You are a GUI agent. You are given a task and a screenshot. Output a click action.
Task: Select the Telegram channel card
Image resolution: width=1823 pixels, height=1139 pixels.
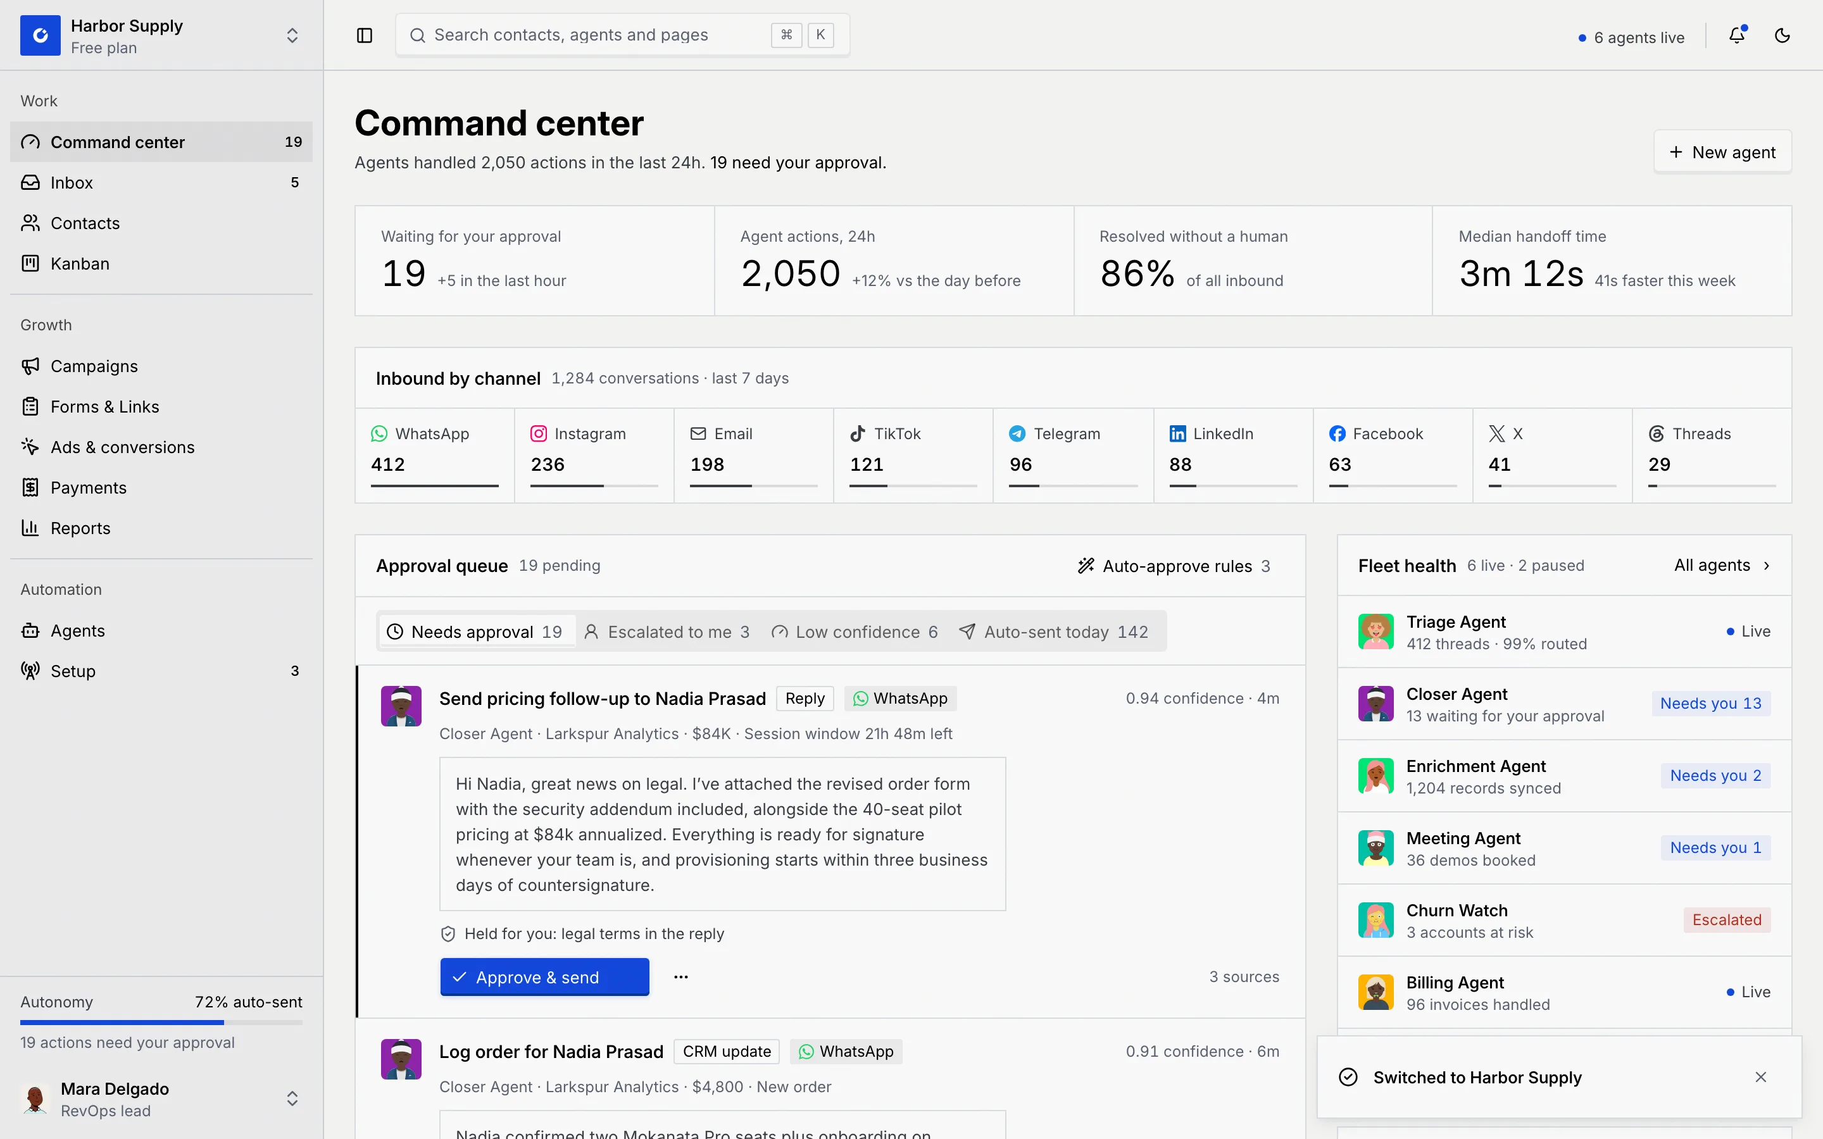point(1073,455)
